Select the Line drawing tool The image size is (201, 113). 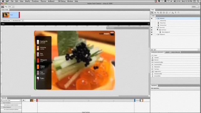[170, 12]
